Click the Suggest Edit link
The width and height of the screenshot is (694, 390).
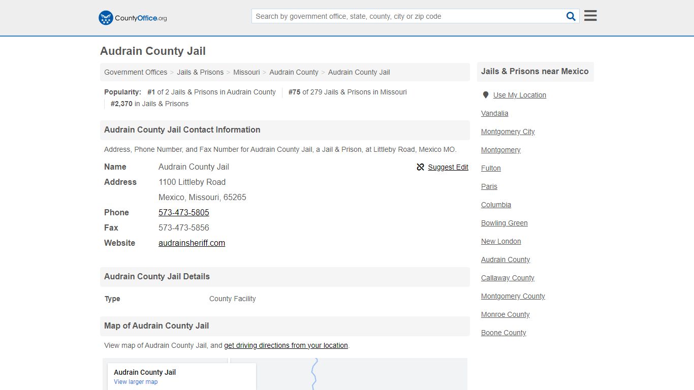448,167
